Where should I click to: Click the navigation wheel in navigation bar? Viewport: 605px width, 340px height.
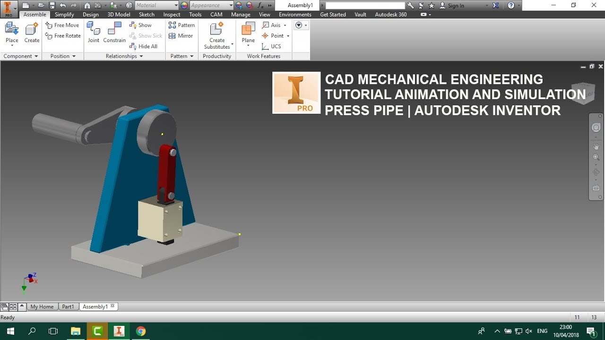[596, 127]
